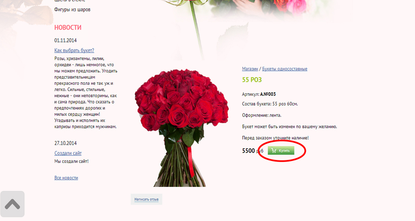Open the Цветы в стекле menu item

70,1
